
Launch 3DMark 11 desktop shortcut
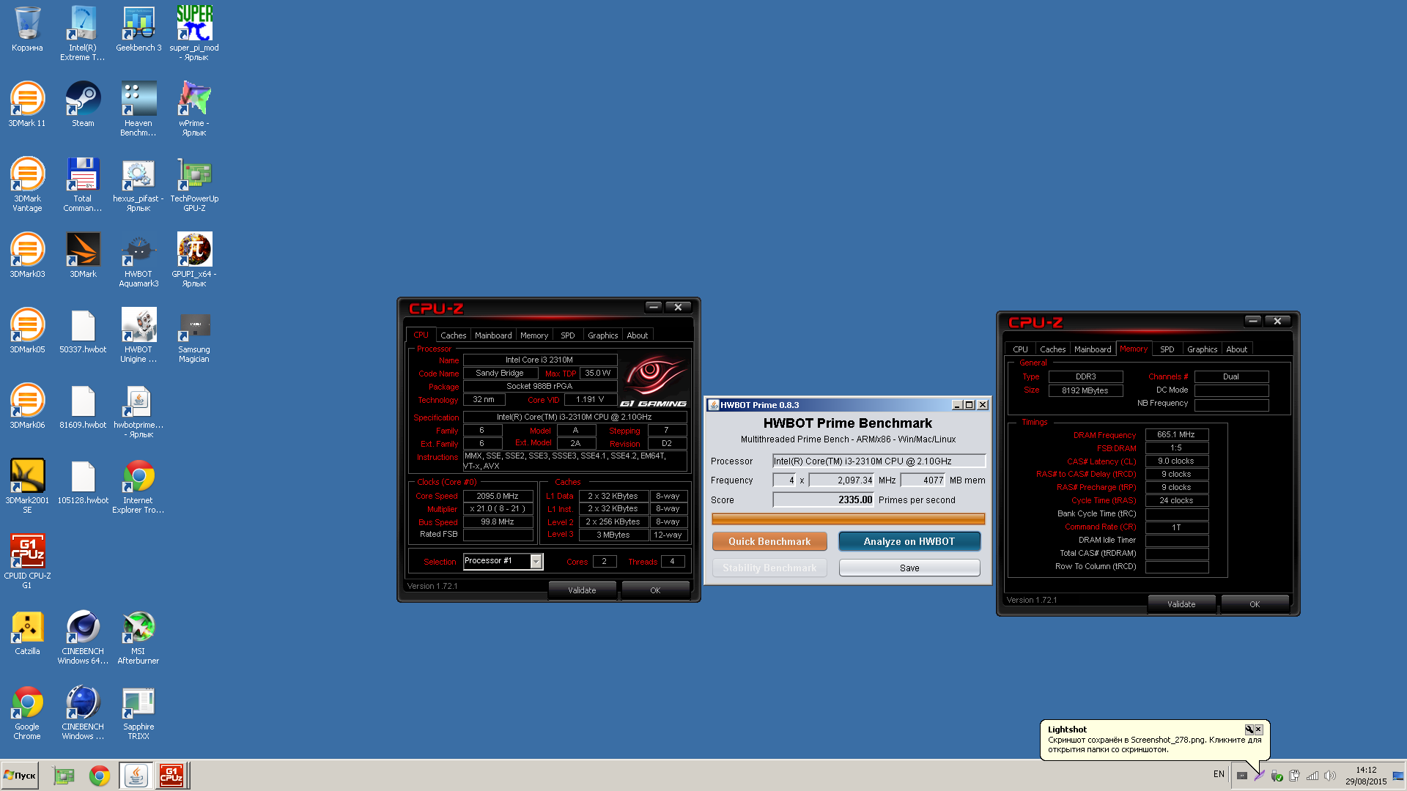(x=27, y=105)
